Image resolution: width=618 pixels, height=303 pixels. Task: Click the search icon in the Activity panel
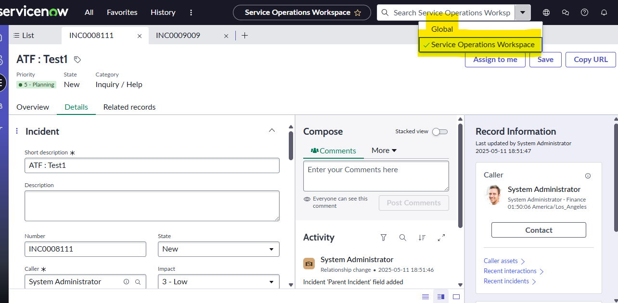point(402,237)
